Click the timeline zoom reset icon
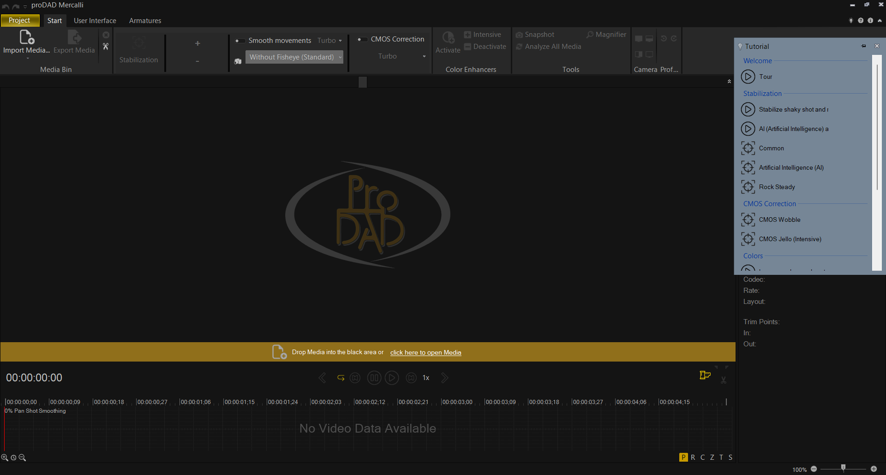 coord(13,457)
